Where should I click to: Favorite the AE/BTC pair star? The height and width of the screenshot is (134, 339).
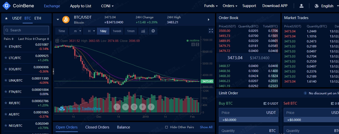6,114
